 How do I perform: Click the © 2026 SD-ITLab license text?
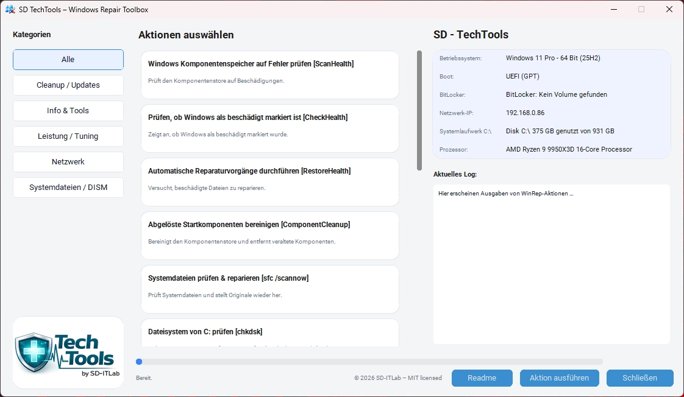[x=398, y=378]
